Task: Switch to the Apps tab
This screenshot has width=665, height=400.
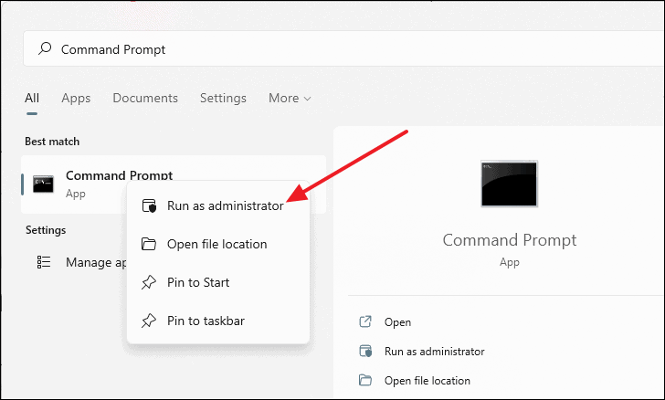Action: point(76,99)
